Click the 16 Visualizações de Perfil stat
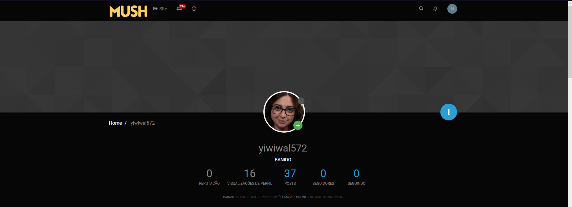This screenshot has width=572, height=207. [x=250, y=177]
